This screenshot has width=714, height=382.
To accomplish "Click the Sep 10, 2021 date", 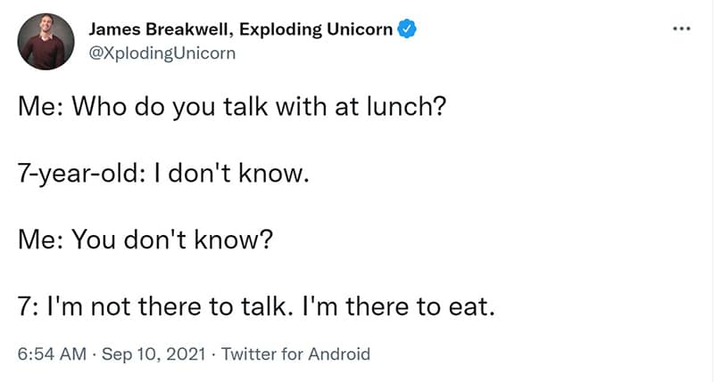I will 154,354.
